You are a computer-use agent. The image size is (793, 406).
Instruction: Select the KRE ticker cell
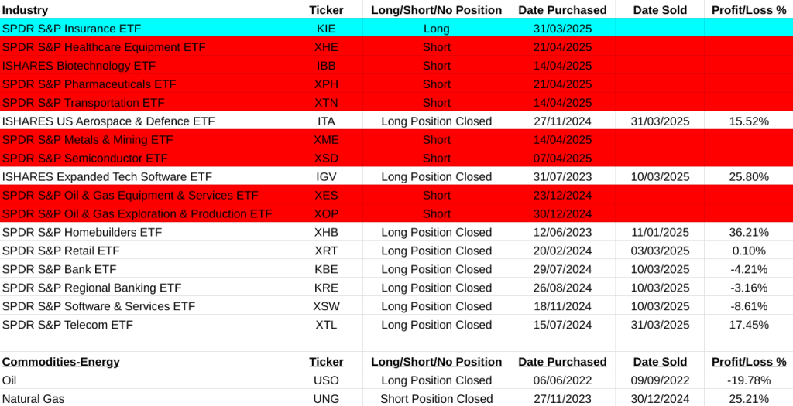pyautogui.click(x=326, y=288)
